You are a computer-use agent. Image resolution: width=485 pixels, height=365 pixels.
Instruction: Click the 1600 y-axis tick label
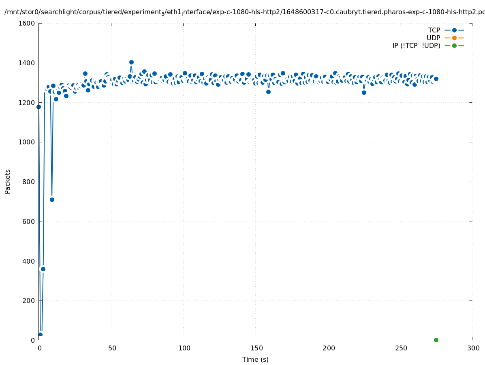click(x=27, y=23)
